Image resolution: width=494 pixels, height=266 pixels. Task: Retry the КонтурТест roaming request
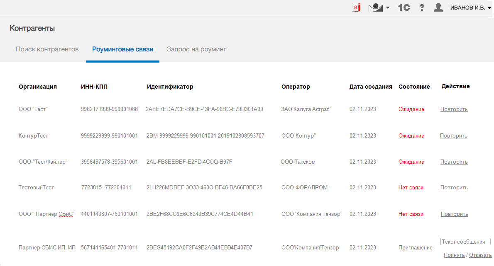(453, 136)
